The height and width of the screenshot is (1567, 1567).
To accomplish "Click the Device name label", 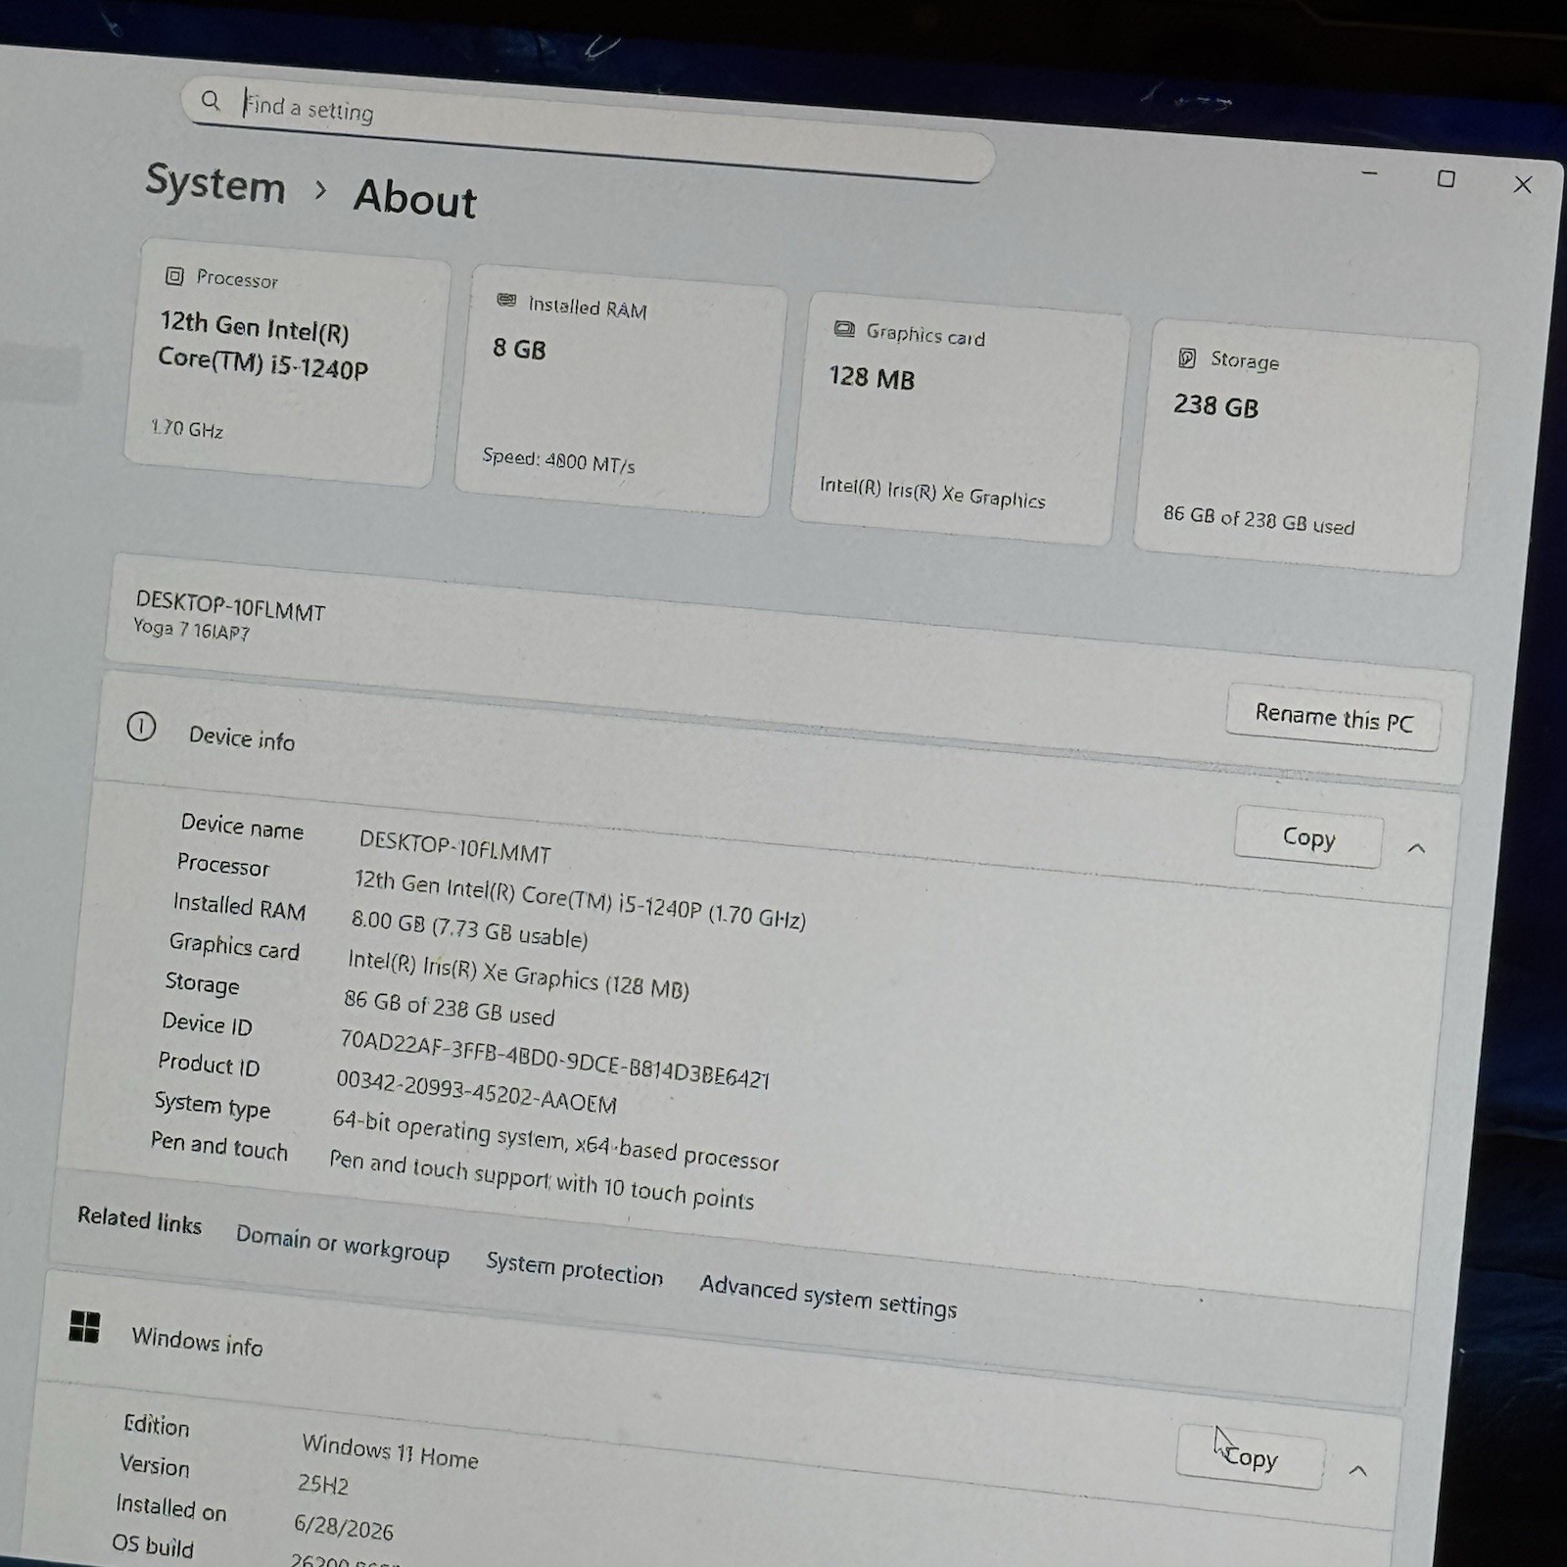I will click(242, 827).
